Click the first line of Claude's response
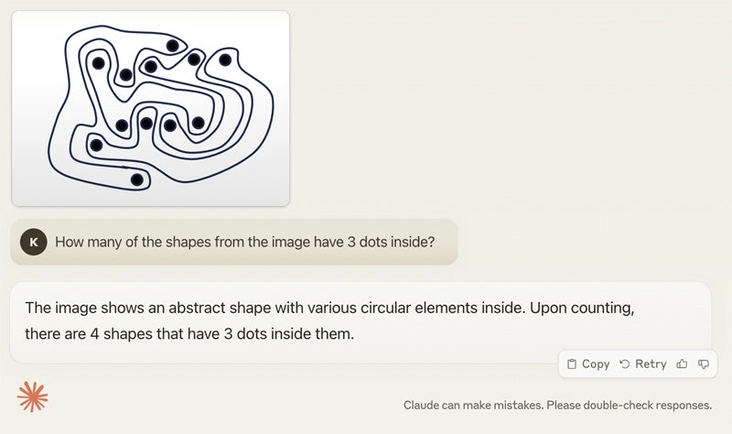The height and width of the screenshot is (434, 732). pyautogui.click(x=329, y=308)
